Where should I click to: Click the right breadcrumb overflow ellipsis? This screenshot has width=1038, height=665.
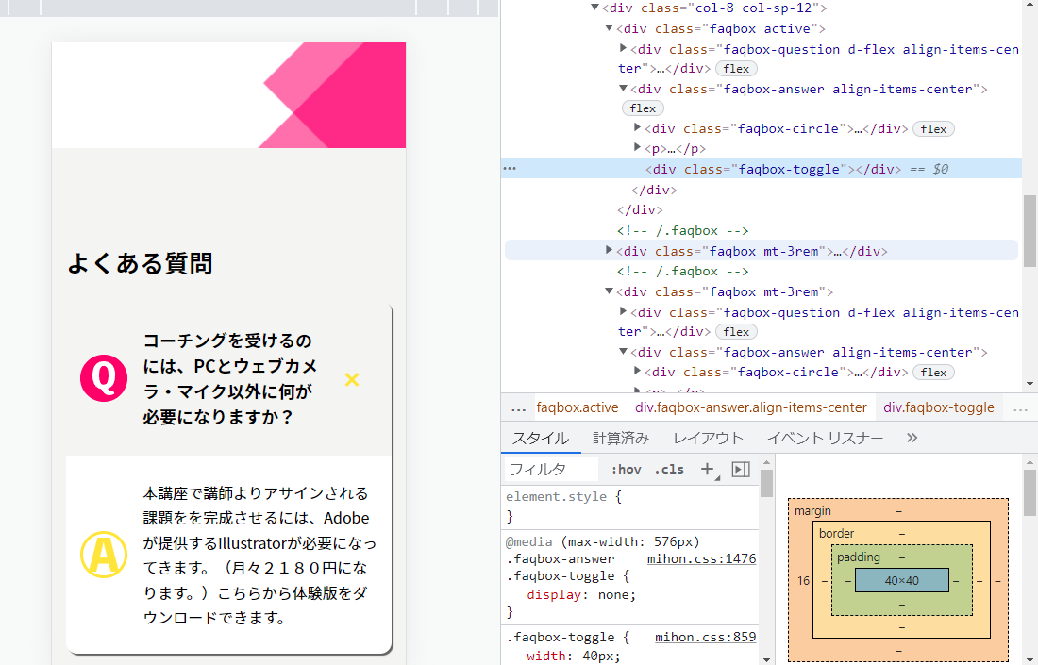(x=1019, y=408)
